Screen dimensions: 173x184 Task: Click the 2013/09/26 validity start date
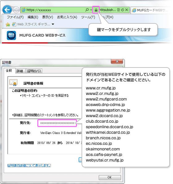coord(46,143)
